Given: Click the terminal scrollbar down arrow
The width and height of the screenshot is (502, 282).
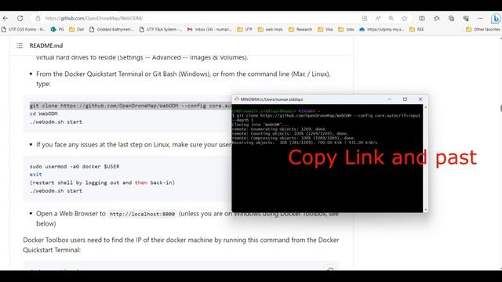Looking at the screenshot, I should [425, 210].
